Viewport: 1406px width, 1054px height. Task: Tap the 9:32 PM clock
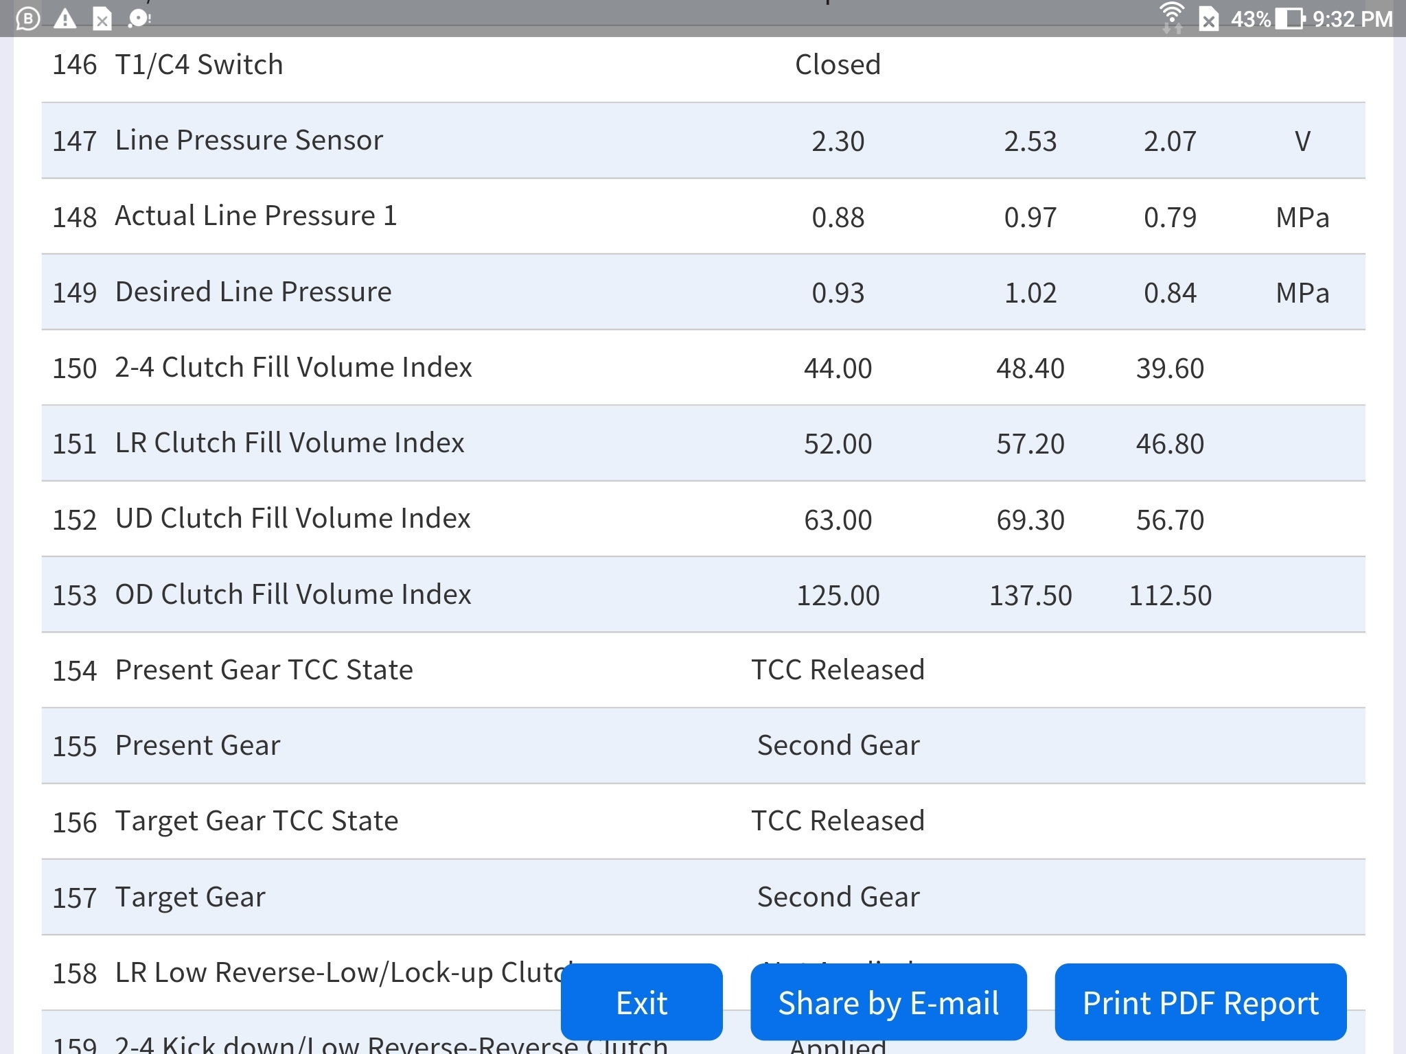click(x=1352, y=19)
